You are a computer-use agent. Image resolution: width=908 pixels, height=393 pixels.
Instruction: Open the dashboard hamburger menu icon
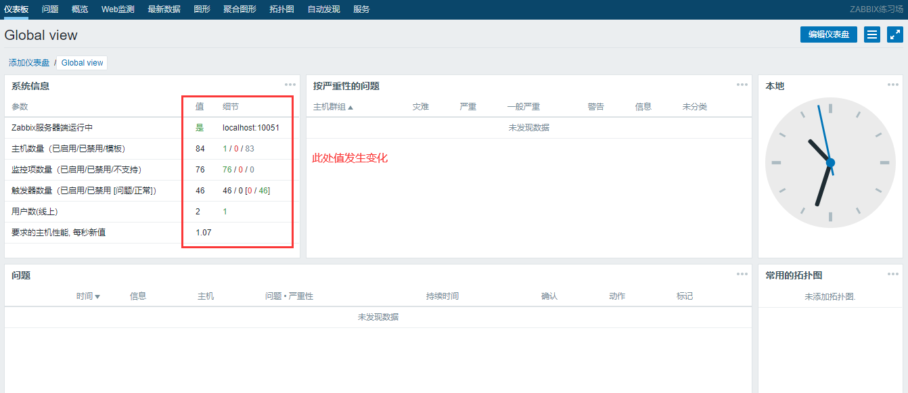872,34
